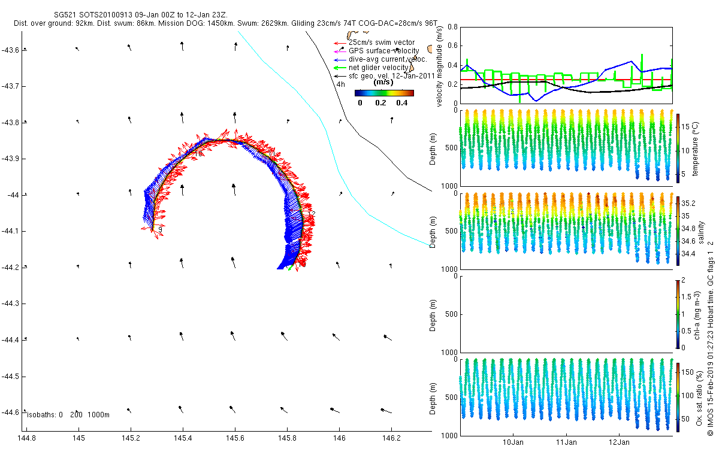Click the red arrow icon beside 'swim vector'
The width and height of the screenshot is (719, 449).
[340, 43]
